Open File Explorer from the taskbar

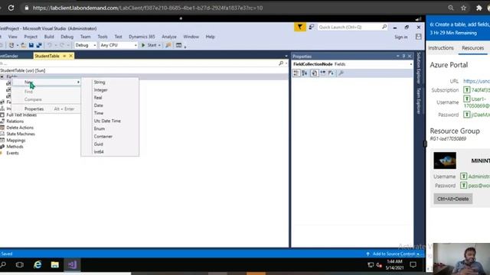pos(54,265)
